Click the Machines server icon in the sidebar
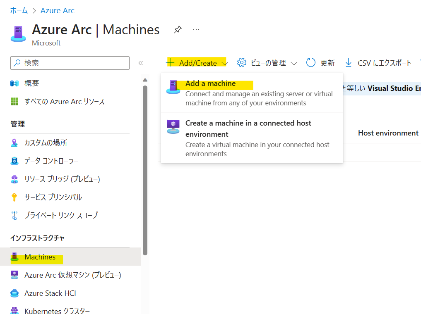This screenshot has height=314, width=421. point(14,257)
